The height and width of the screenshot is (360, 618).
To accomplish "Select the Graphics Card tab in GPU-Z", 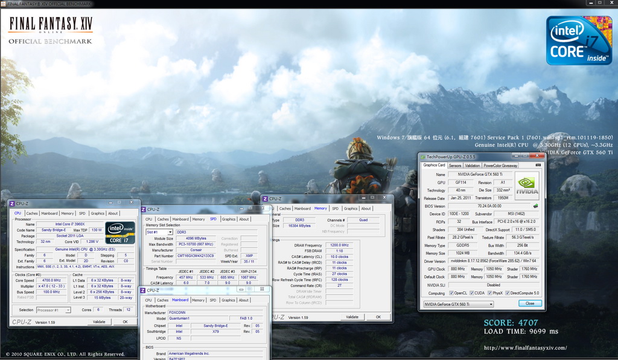I will pos(434,166).
